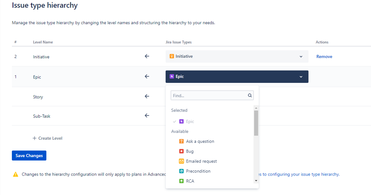The image size is (371, 195).
Task: Click the back arrow in the Epic row
Action: coord(147,76)
